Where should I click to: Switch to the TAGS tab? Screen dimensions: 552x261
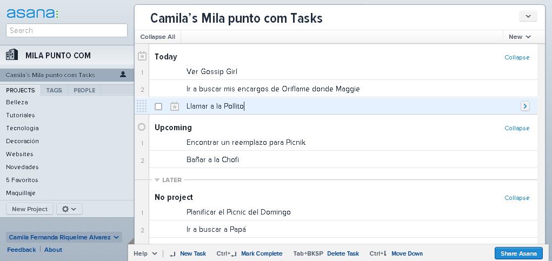[x=54, y=90]
